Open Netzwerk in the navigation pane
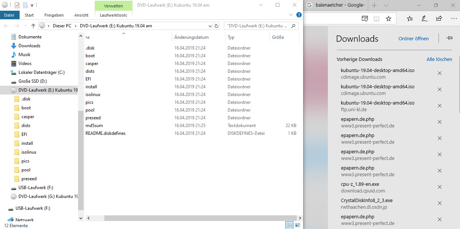 click(24, 220)
